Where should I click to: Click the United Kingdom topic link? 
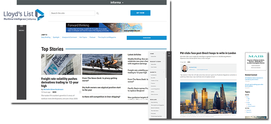pos(251,106)
